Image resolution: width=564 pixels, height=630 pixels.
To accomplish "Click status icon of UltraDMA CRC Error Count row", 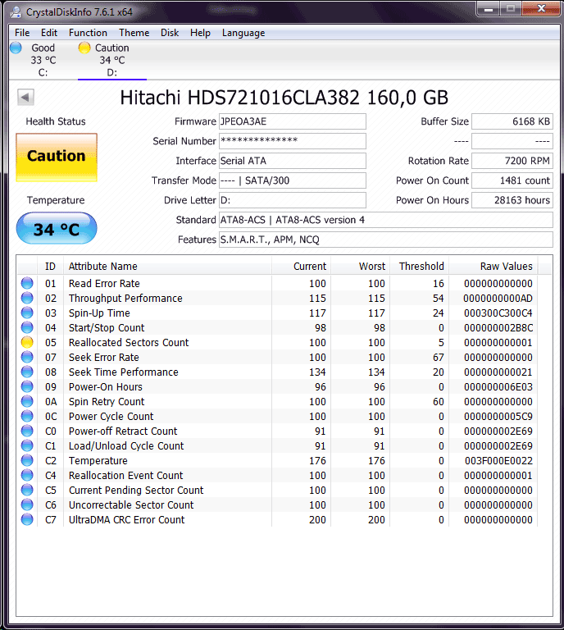I will 27,519.
